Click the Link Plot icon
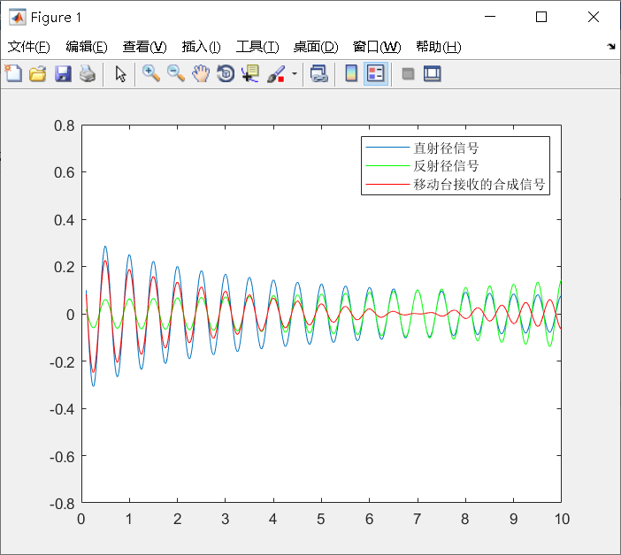 tap(318, 74)
